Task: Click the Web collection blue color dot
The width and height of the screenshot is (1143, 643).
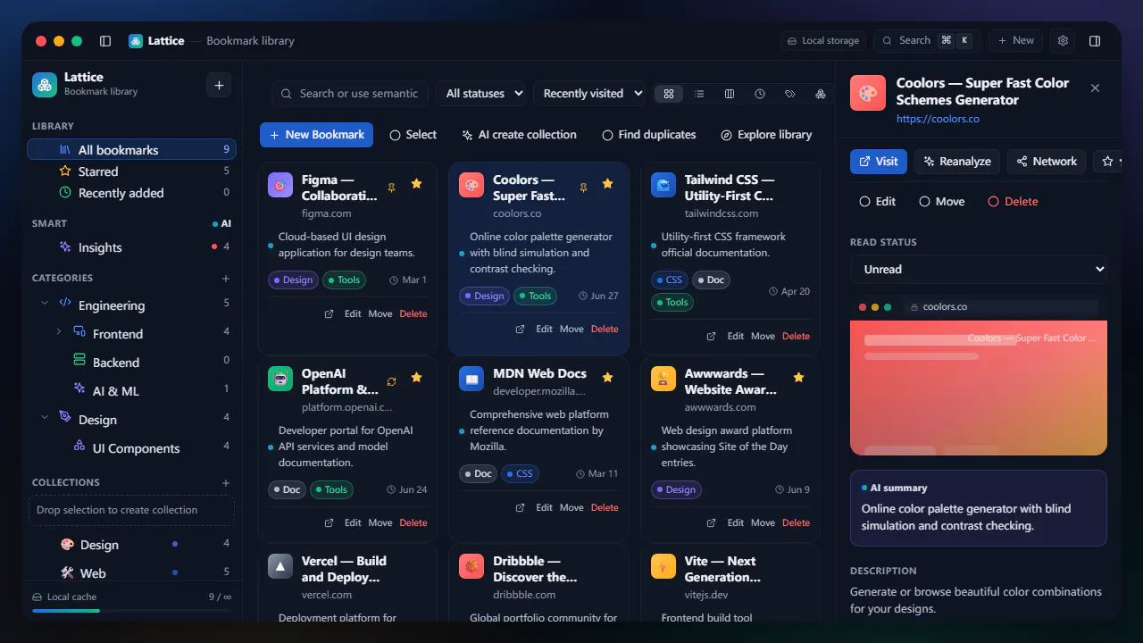Action: point(174,572)
